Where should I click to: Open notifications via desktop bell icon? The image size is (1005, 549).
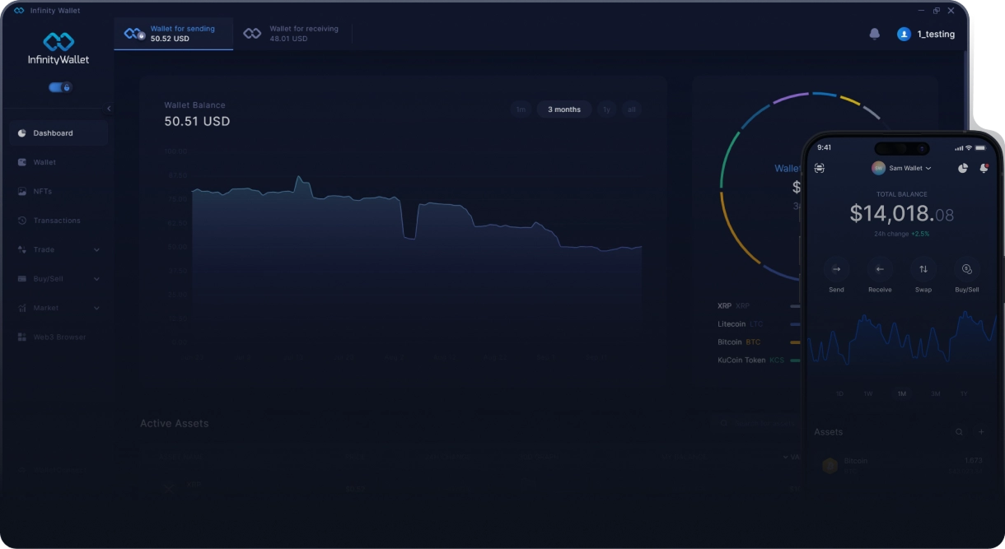875,34
